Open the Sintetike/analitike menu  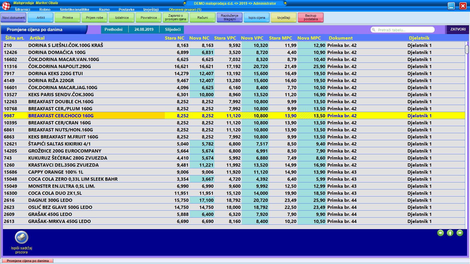pyautogui.click(x=74, y=10)
